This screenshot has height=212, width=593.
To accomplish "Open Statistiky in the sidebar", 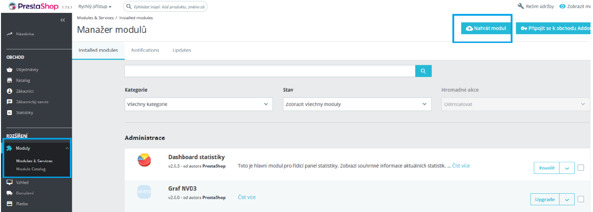I will (24, 113).
